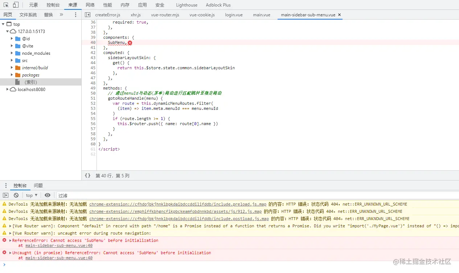The image size is (459, 273).
Task: Open the navigator three-dot menu
Action: coord(75,15)
